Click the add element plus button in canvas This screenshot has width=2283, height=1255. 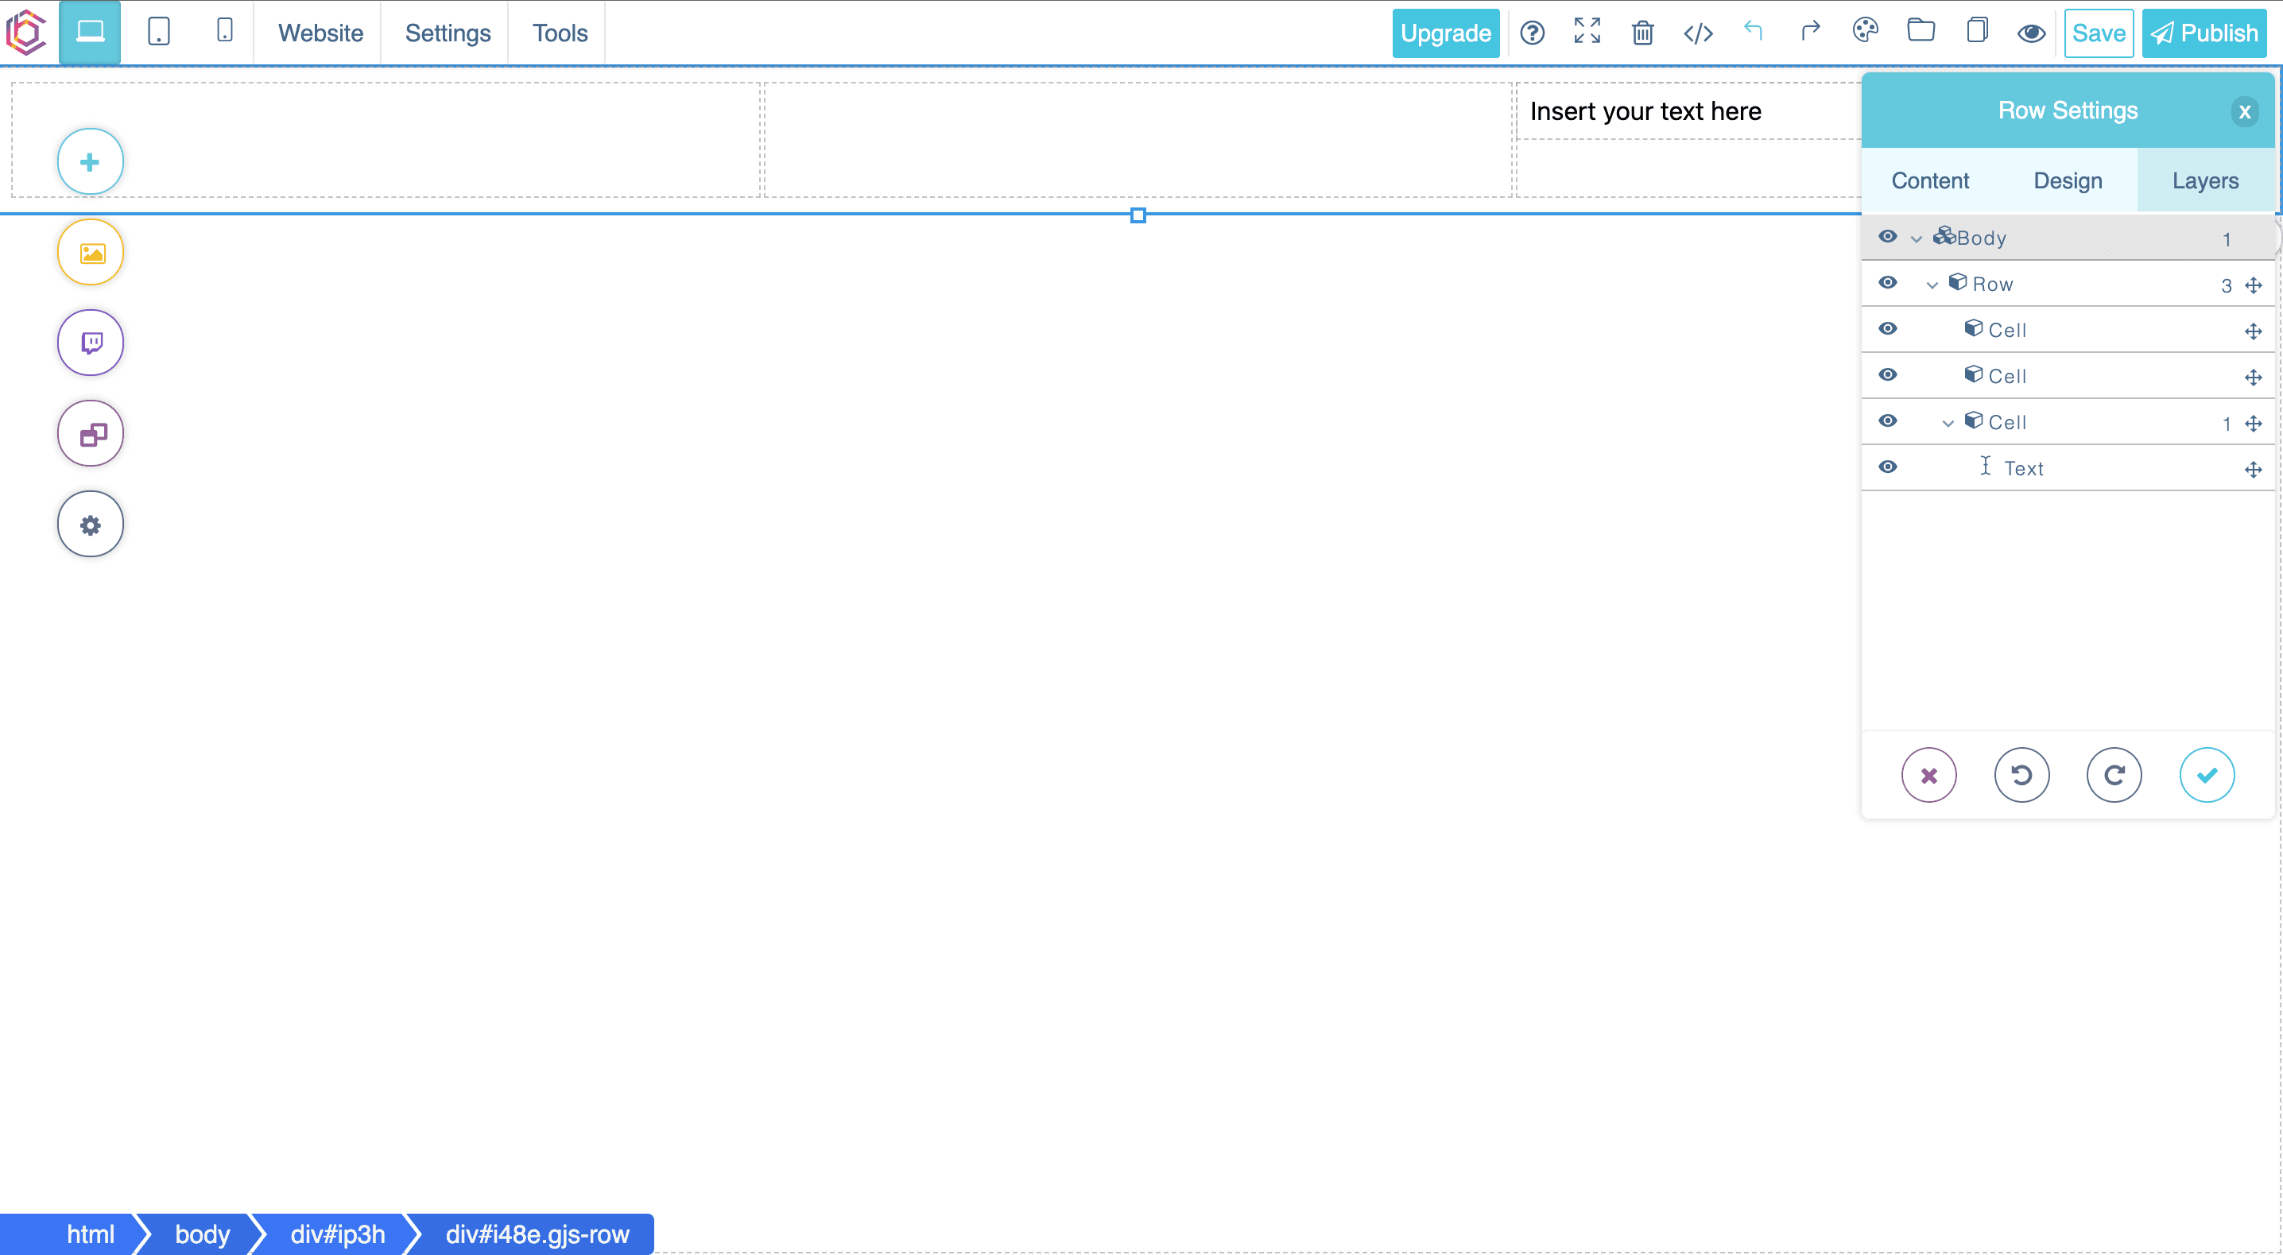click(90, 161)
